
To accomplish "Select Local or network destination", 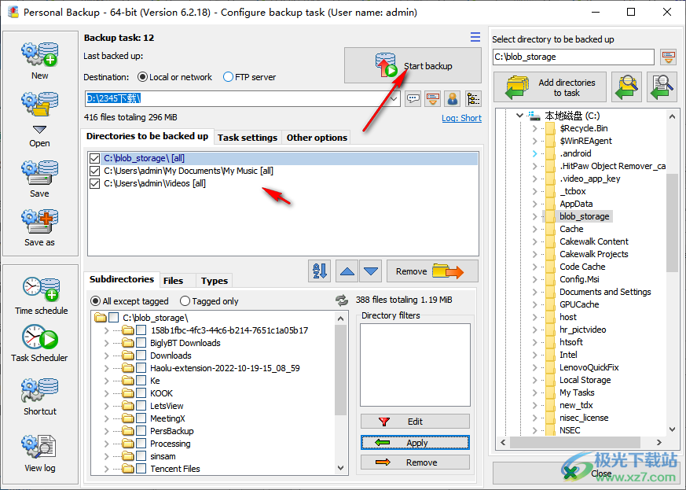I will (174, 77).
